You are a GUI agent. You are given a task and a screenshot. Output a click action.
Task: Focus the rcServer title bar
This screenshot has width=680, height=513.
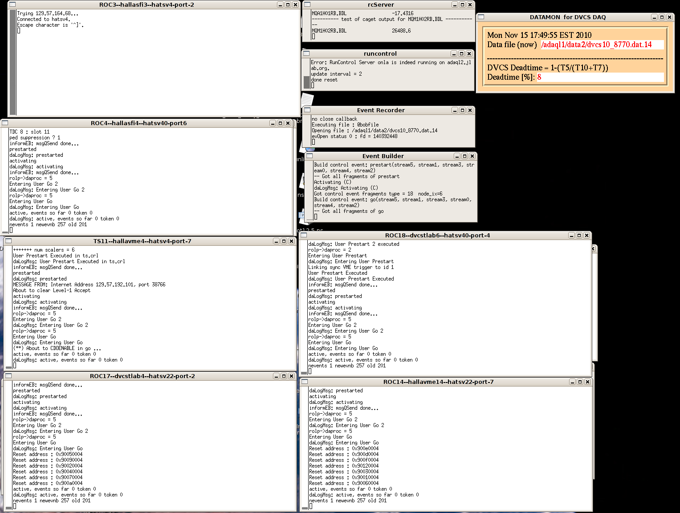381,4
